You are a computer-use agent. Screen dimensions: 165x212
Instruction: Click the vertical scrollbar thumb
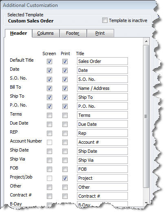[x=146, y=116]
